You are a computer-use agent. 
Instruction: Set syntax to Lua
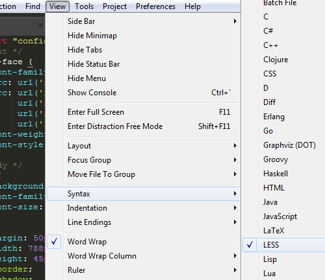click(284, 274)
